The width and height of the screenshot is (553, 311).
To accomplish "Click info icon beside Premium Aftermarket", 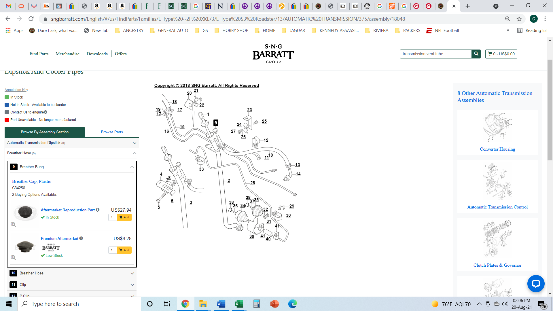I will tap(81, 238).
